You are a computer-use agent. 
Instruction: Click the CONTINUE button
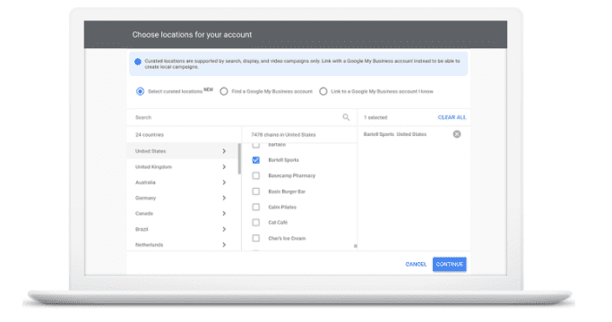pos(449,264)
